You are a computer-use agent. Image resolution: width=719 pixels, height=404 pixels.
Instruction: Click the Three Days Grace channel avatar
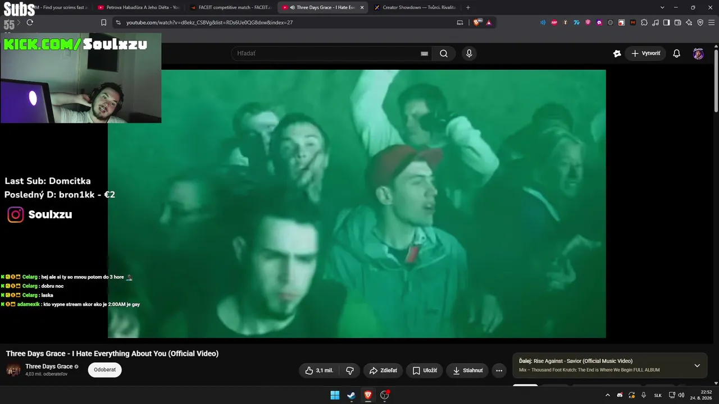(x=13, y=370)
